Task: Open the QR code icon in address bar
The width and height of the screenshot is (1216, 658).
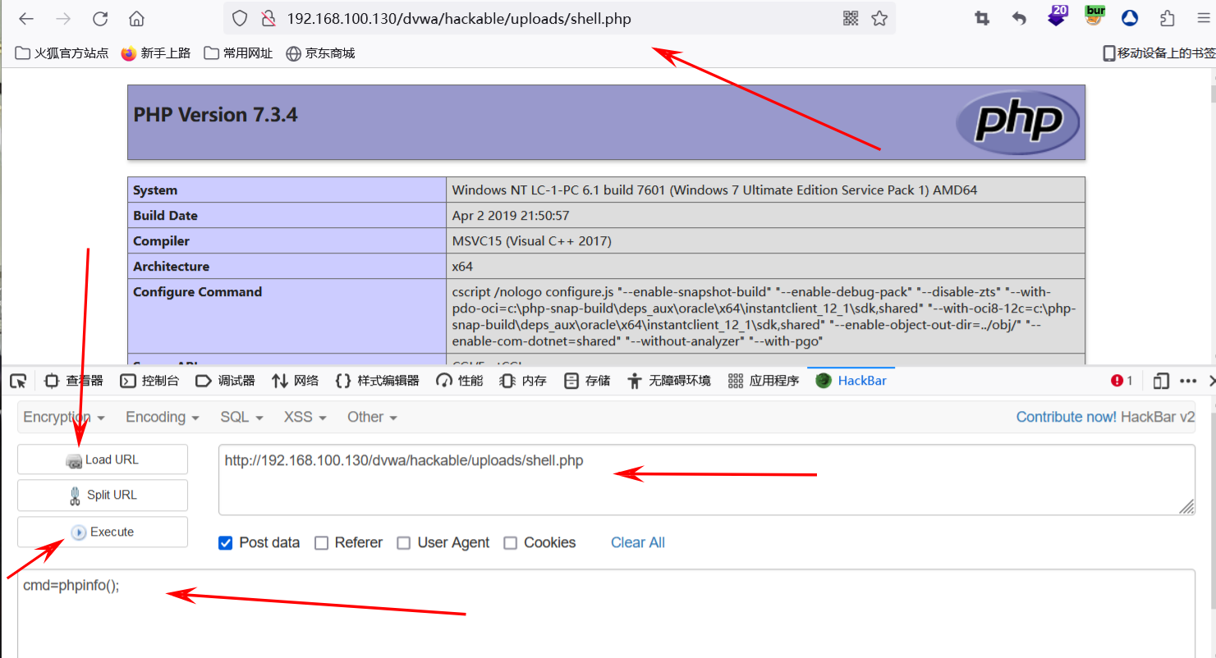Action: tap(851, 18)
